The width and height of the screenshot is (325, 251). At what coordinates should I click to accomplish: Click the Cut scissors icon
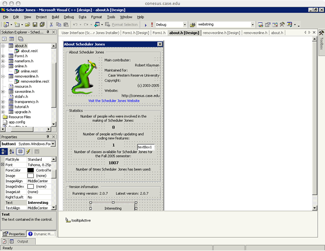[51, 24]
